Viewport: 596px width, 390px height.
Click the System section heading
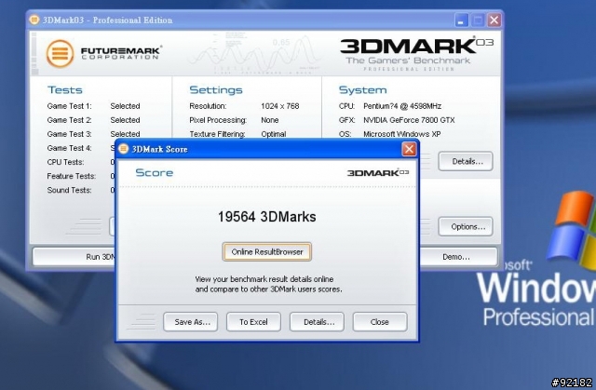(362, 90)
